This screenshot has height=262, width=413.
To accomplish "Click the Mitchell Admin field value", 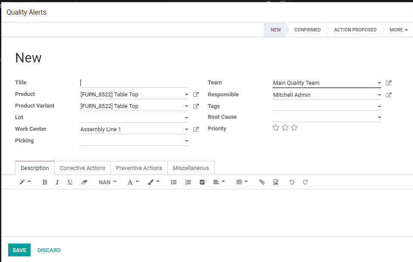I will 292,95.
